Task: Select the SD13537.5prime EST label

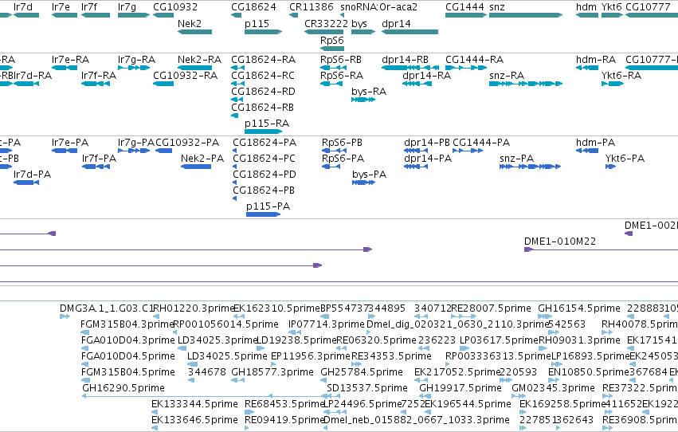Action: tap(367, 388)
